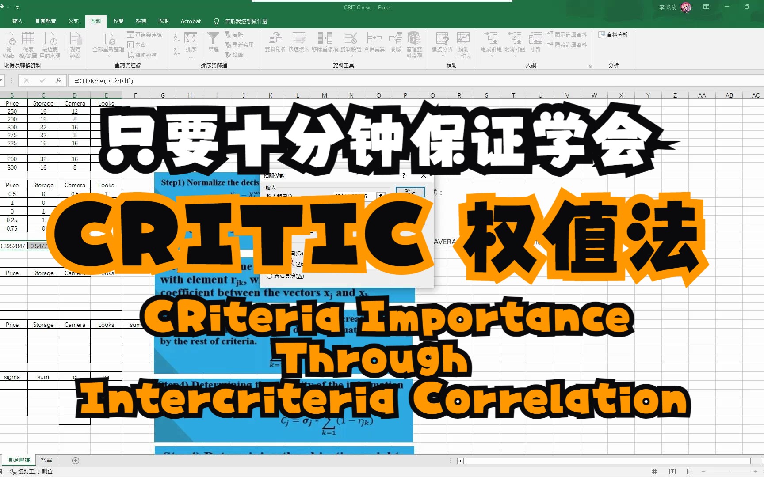The width and height of the screenshot is (764, 477).
Task: Click 顯示詳細資料 in outline group
Action: click(567, 34)
